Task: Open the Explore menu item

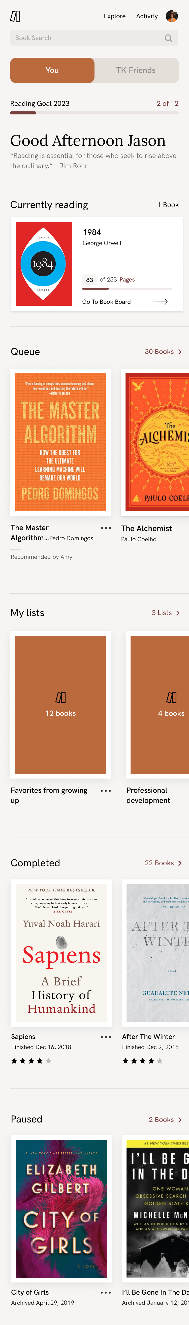Action: click(x=114, y=16)
